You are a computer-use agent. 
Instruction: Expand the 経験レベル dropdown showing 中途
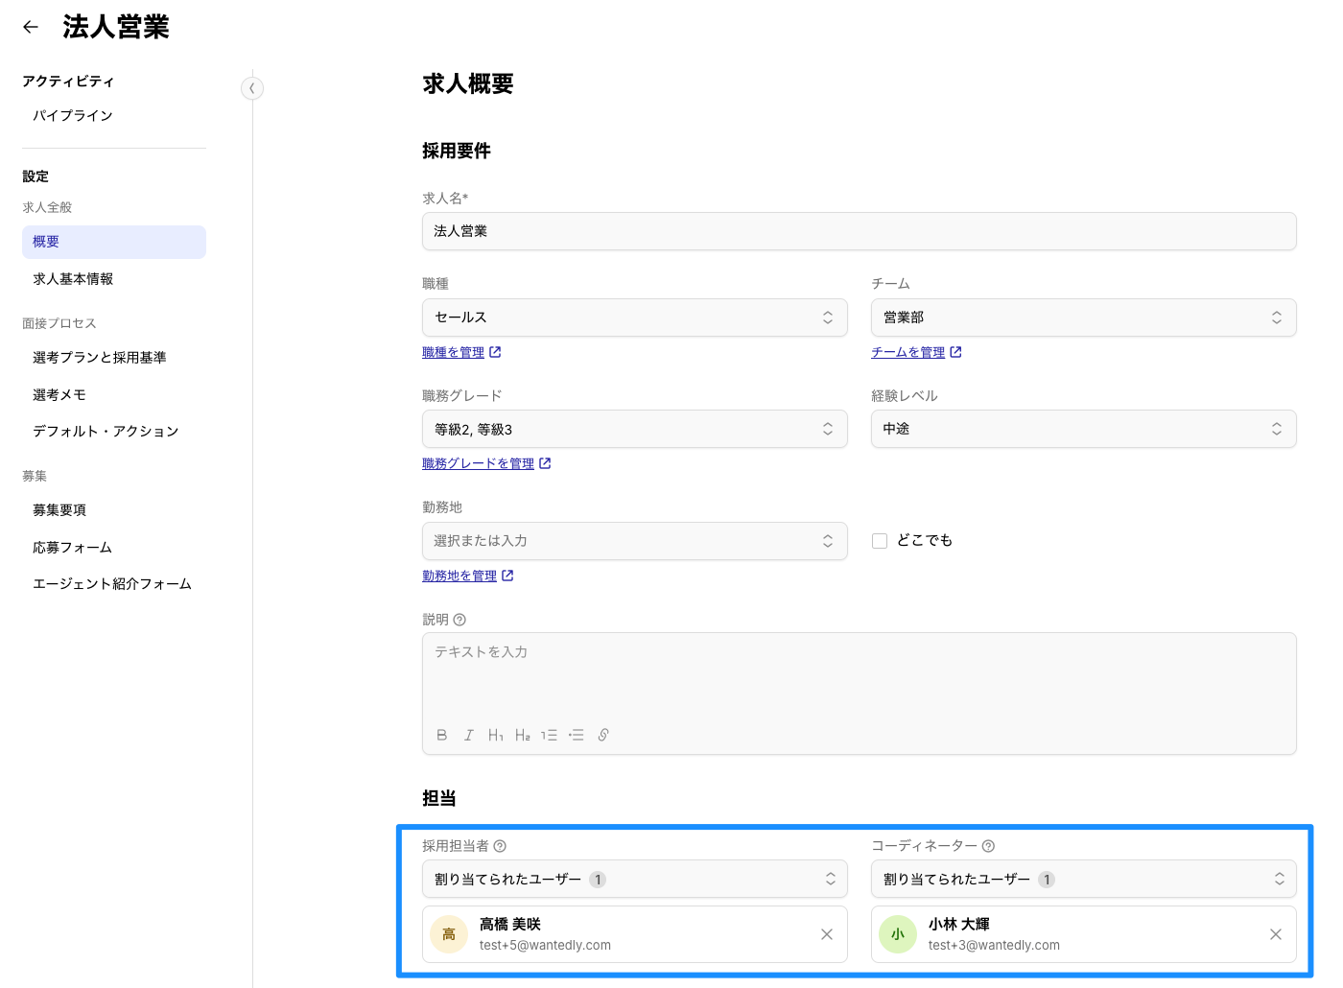coord(1083,429)
